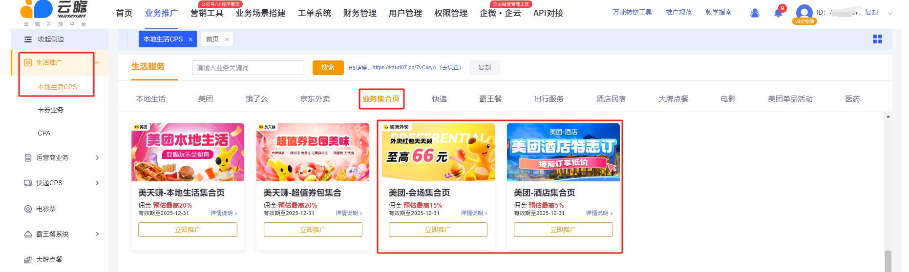Select CPA in sidebar

44,133
